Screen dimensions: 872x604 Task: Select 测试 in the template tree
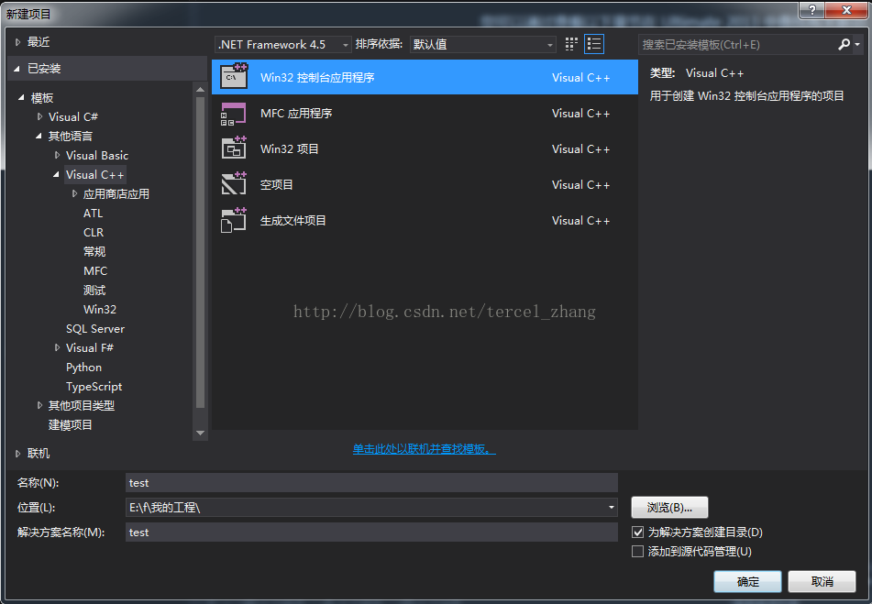(94, 290)
